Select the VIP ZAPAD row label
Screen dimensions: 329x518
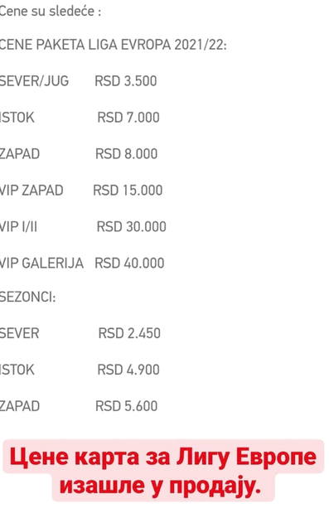(31, 191)
